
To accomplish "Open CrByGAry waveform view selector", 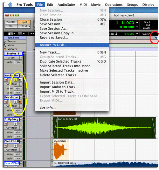I will click(x=13, y=128).
